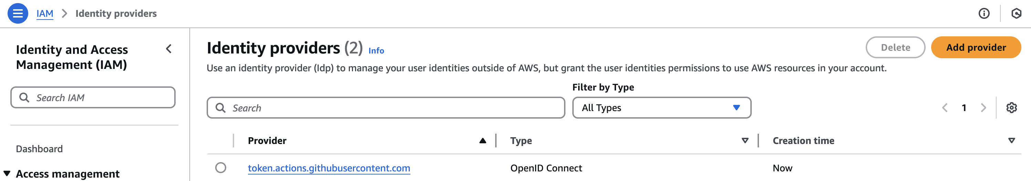Click the Info link beside the heading
1031x181 pixels.
376,51
